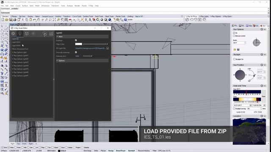
Task: Toggle the Gumball status bar button
Action: click(132, 151)
